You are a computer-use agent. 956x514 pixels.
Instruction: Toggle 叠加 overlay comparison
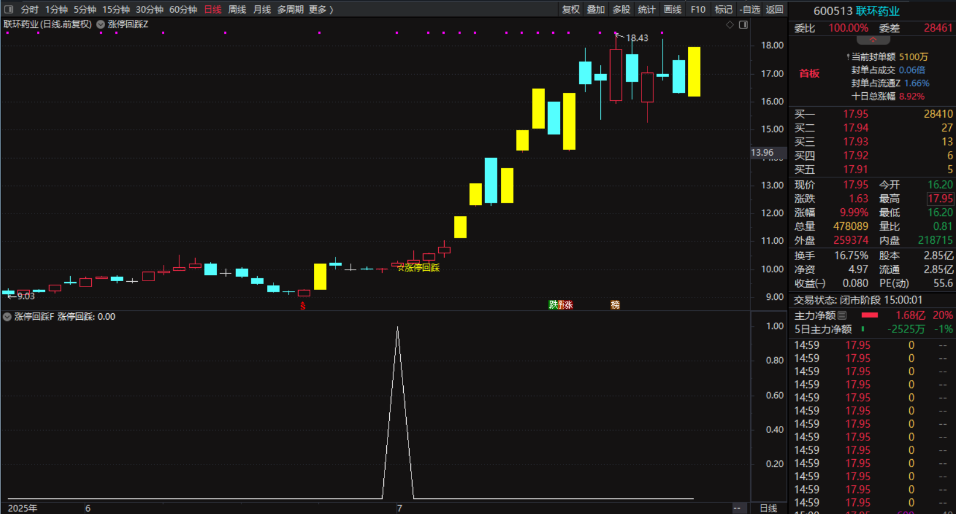point(595,9)
